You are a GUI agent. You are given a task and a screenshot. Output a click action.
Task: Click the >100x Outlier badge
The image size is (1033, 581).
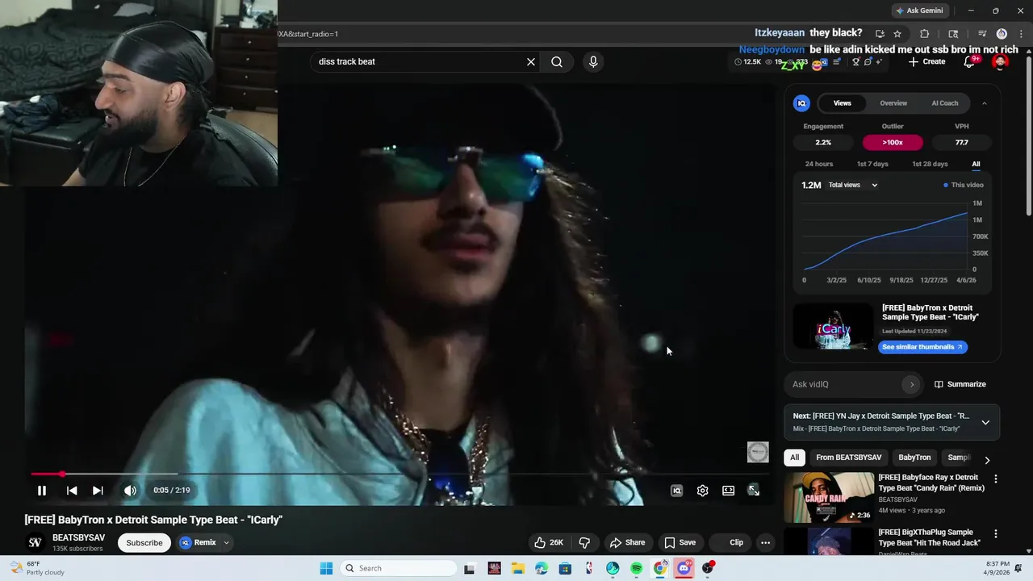point(893,142)
